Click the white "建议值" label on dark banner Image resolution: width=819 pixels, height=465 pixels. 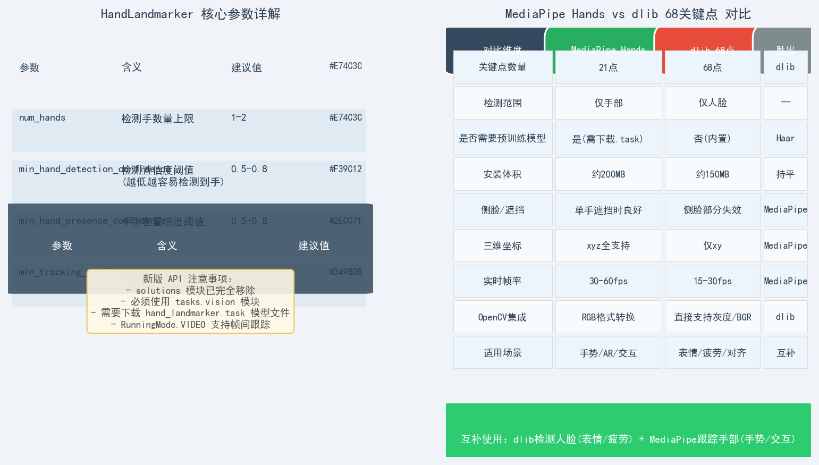click(314, 246)
